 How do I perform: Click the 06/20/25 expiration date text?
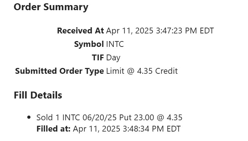click(x=100, y=117)
